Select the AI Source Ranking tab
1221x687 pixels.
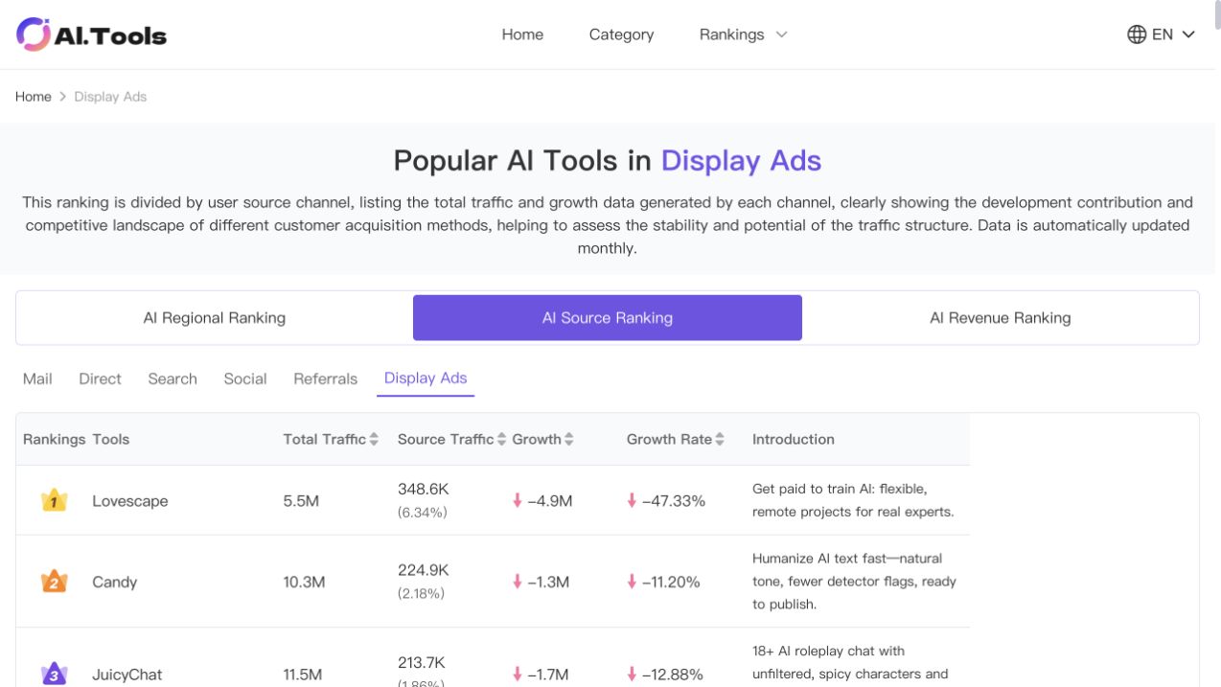pyautogui.click(x=608, y=318)
